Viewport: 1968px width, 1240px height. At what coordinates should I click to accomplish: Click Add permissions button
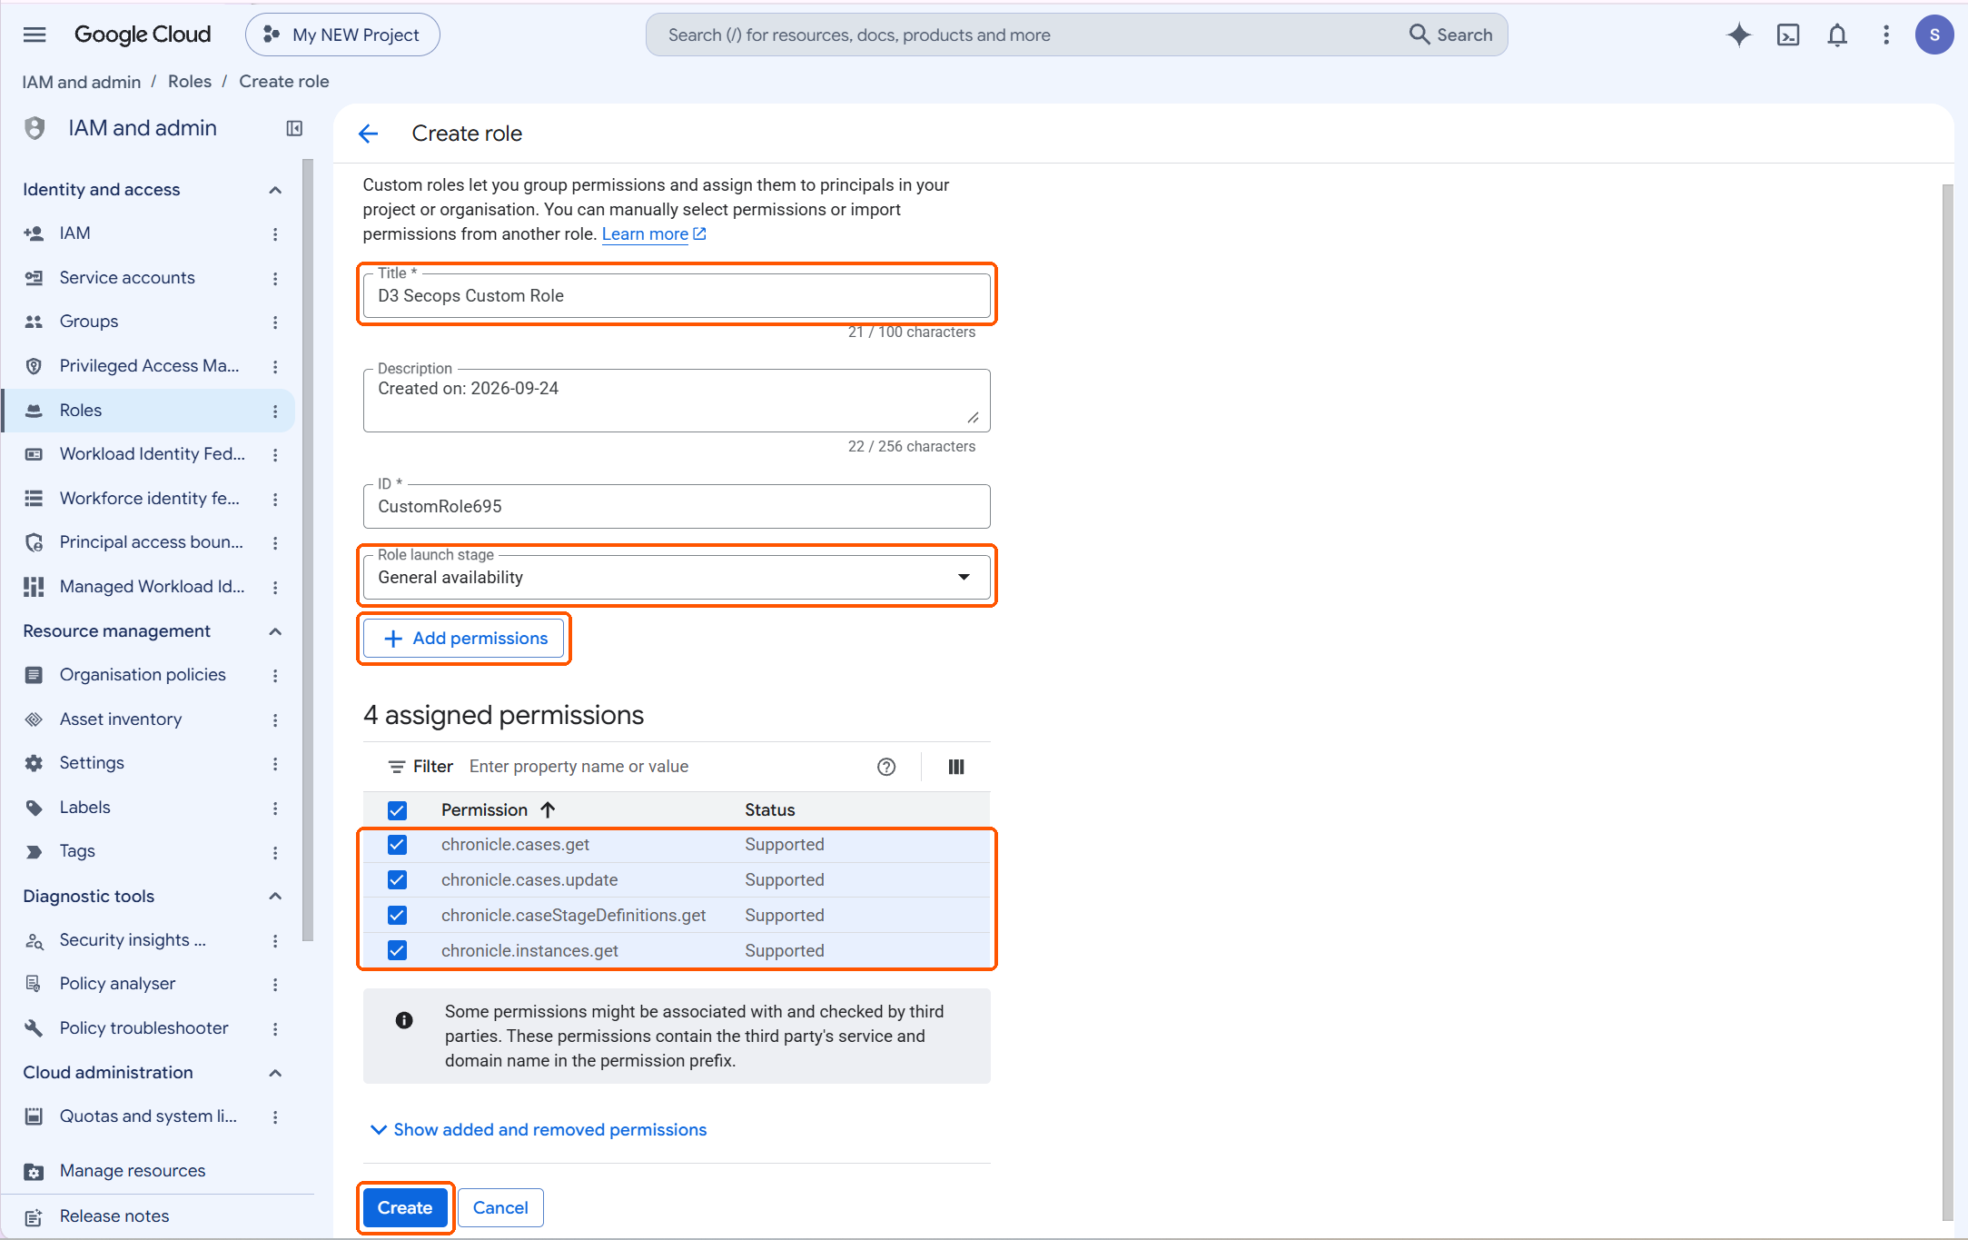tap(464, 639)
